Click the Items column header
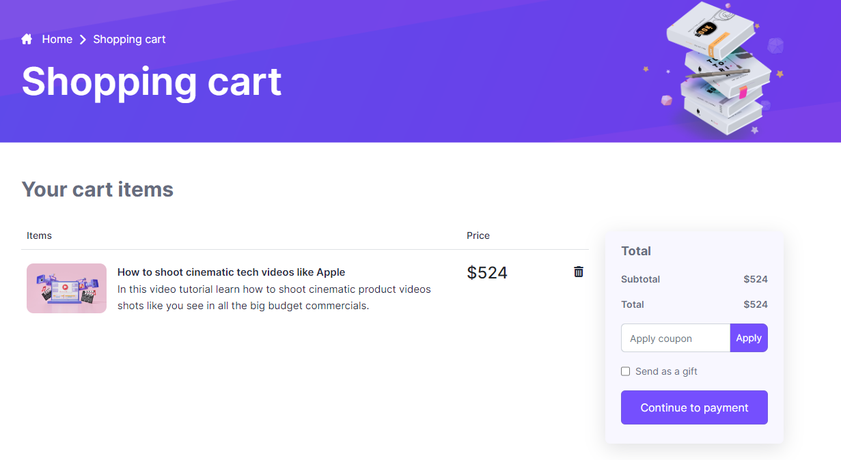841x460 pixels. point(39,235)
